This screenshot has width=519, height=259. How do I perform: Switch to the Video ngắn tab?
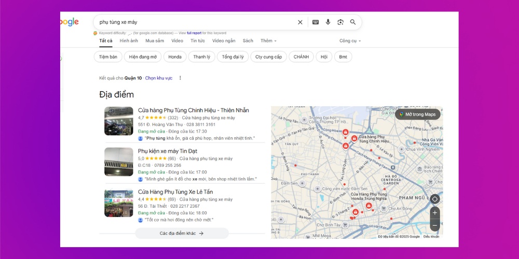pos(224,40)
